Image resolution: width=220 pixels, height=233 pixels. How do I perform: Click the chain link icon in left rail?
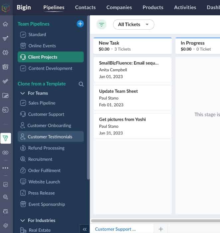pos(5,152)
